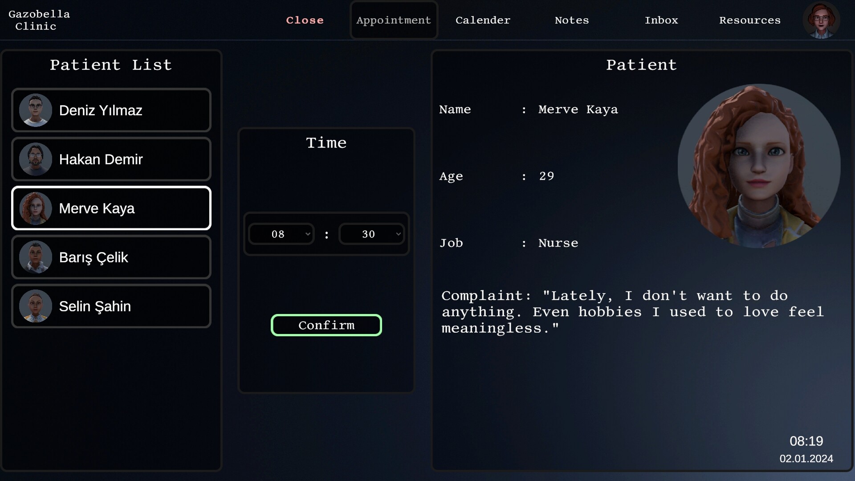Expand the appointment hour selector chevron

[308, 234]
